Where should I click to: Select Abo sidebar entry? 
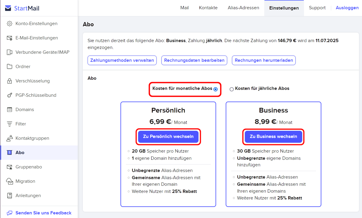[39, 153]
